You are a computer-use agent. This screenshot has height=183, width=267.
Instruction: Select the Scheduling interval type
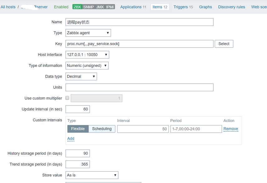102,129
